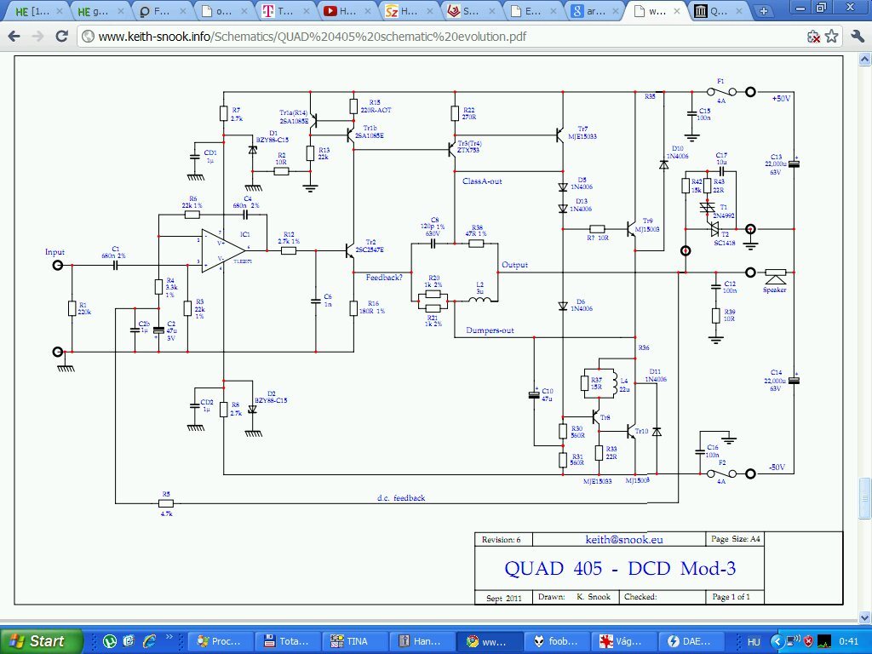Screen dimensions: 872x654
Task: Click the Feedback? label
Action: [384, 277]
